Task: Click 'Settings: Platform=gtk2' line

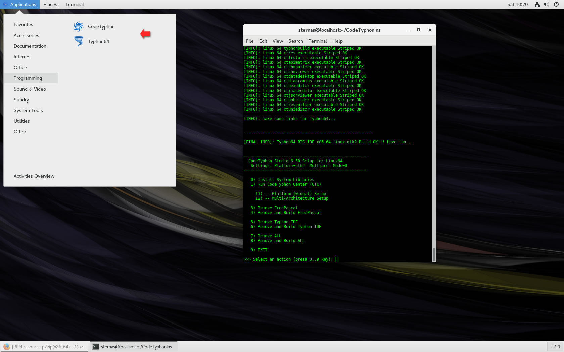Action: tap(299, 166)
